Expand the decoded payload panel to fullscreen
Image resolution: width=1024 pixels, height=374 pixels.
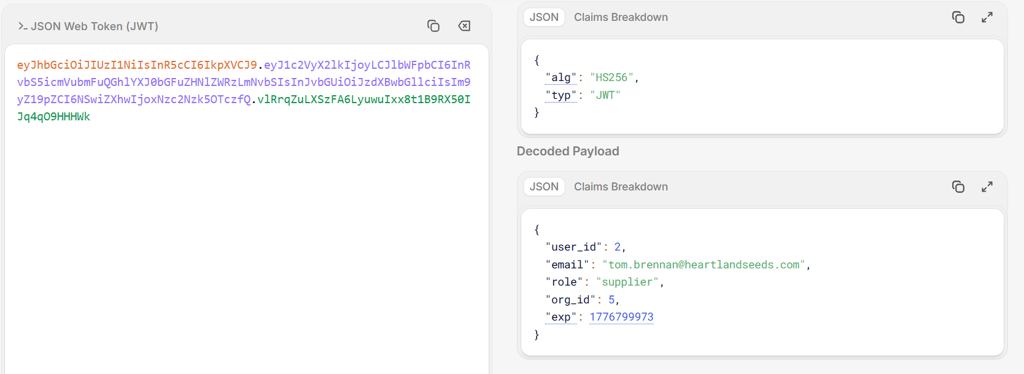(987, 187)
